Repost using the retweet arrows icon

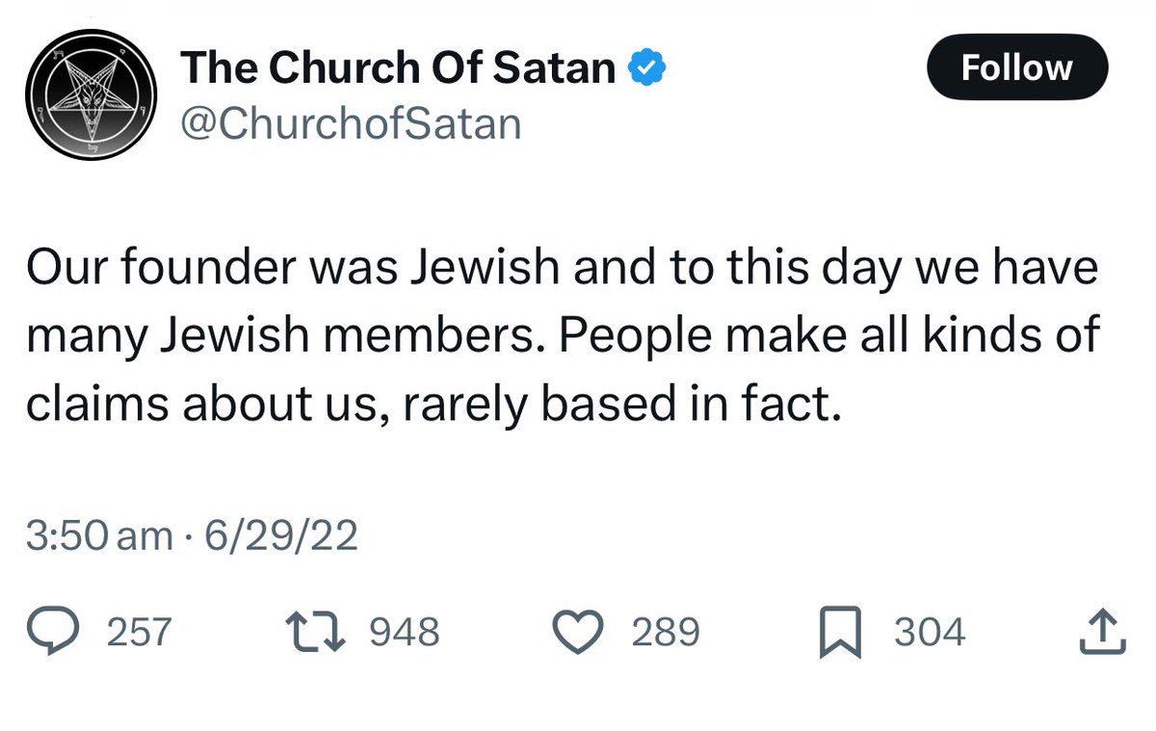tap(317, 632)
